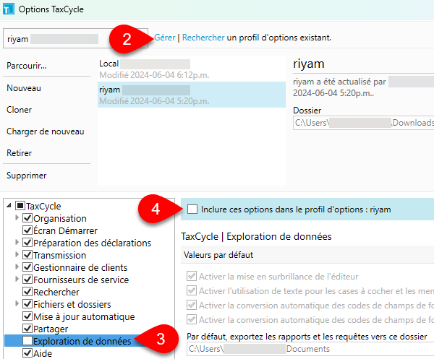Select Nouveau to create a profile
Viewport: 434px width, 359px height.
coord(24,88)
